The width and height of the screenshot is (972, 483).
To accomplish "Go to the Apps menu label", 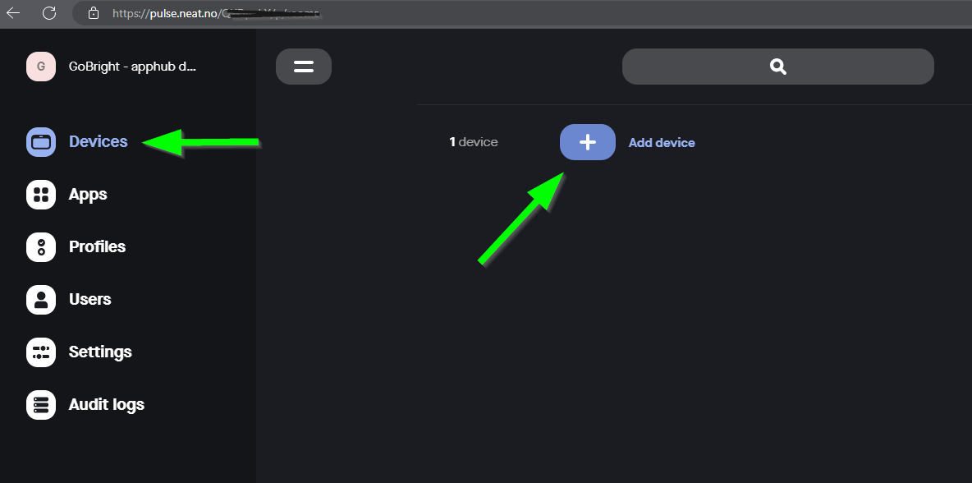I will coord(88,195).
